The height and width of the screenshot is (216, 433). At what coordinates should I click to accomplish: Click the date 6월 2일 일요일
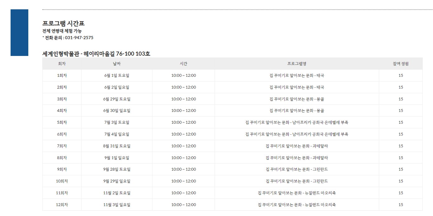[x=117, y=87]
